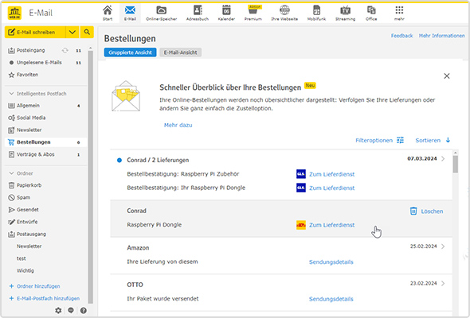Open dropdown arrow beside E-Mail schreiben
Screen dimensions: 470x318
[72, 32]
